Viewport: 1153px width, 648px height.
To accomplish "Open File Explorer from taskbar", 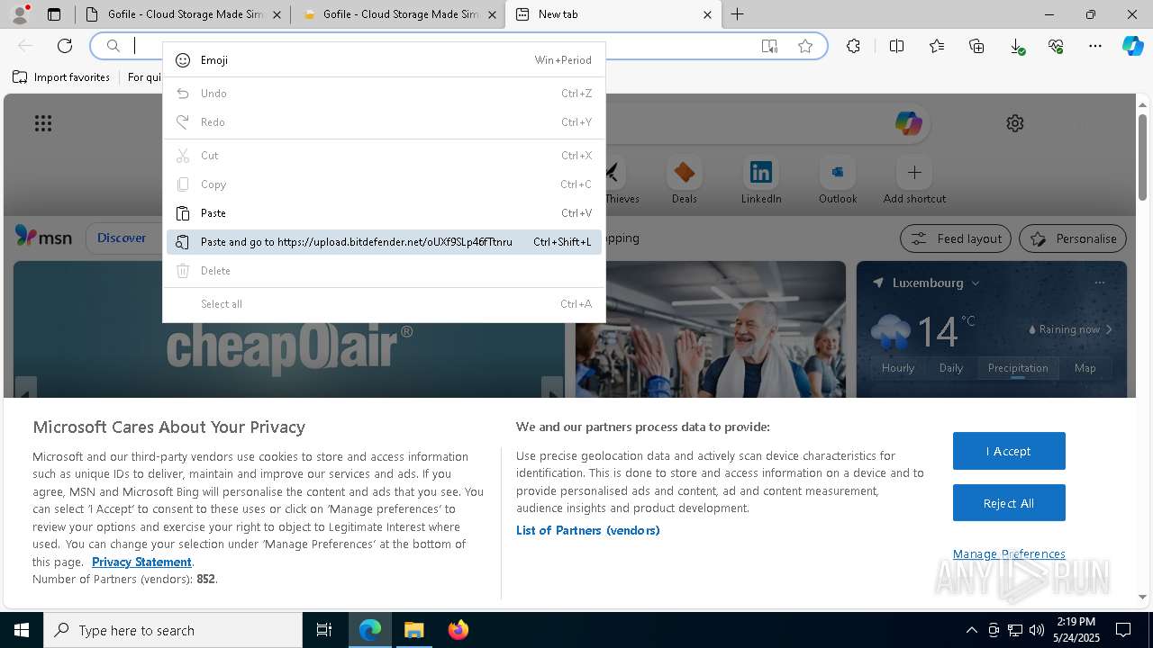I will point(413,630).
